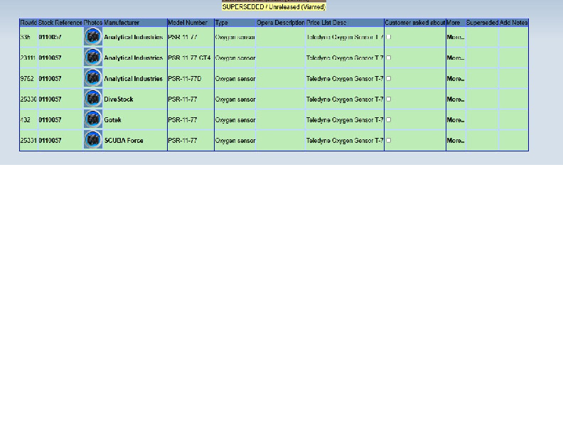The width and height of the screenshot is (563, 435).
Task: Expand More.. for the Gotek row
Action: click(x=455, y=120)
